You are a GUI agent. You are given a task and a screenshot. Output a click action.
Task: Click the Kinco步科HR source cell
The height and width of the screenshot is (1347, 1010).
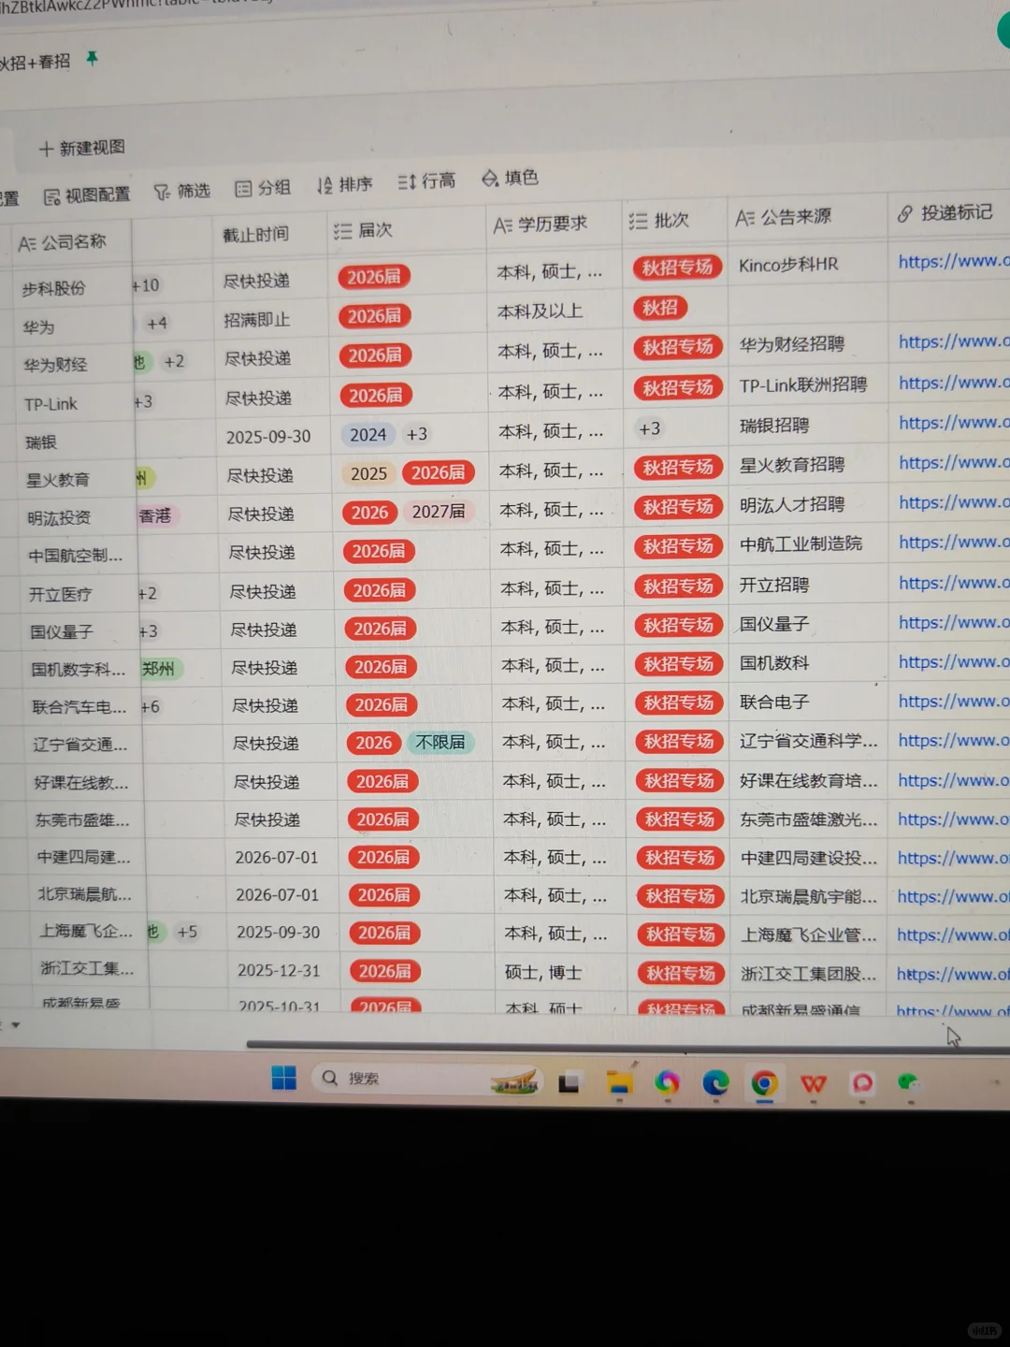tap(788, 265)
